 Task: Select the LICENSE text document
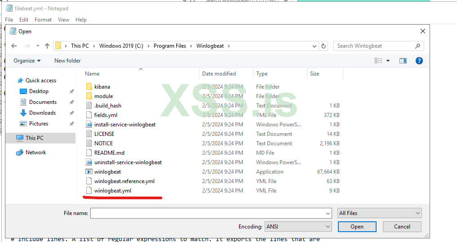click(x=104, y=134)
